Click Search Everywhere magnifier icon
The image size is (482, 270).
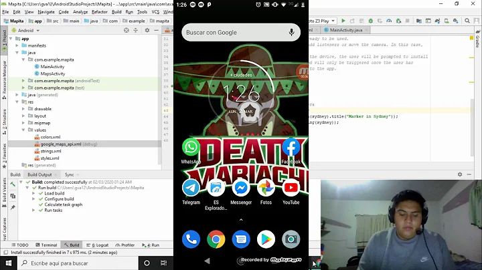tap(467, 21)
